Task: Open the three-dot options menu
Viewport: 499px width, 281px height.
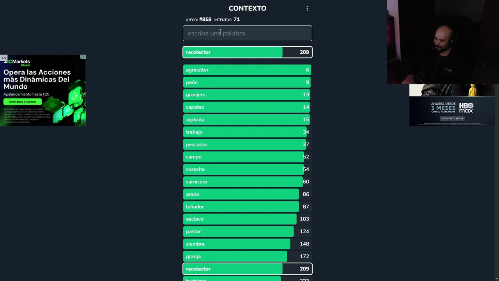Action: tap(307, 8)
